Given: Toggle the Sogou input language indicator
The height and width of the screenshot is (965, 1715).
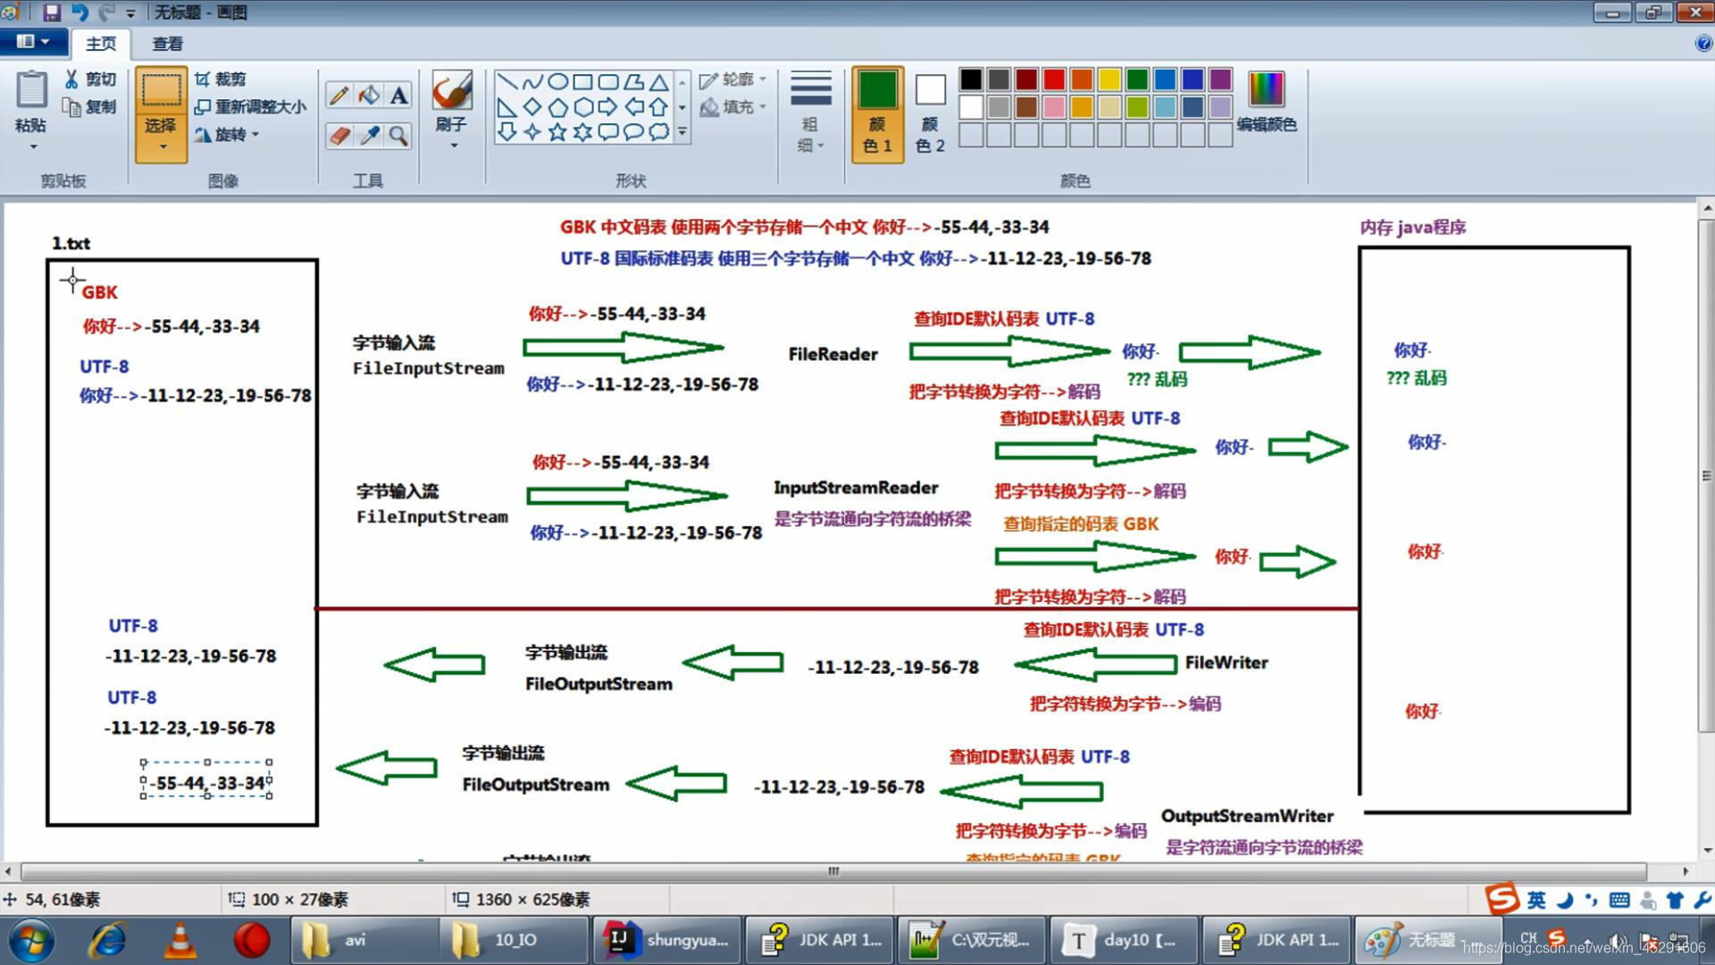Looking at the screenshot, I should [x=1535, y=900].
